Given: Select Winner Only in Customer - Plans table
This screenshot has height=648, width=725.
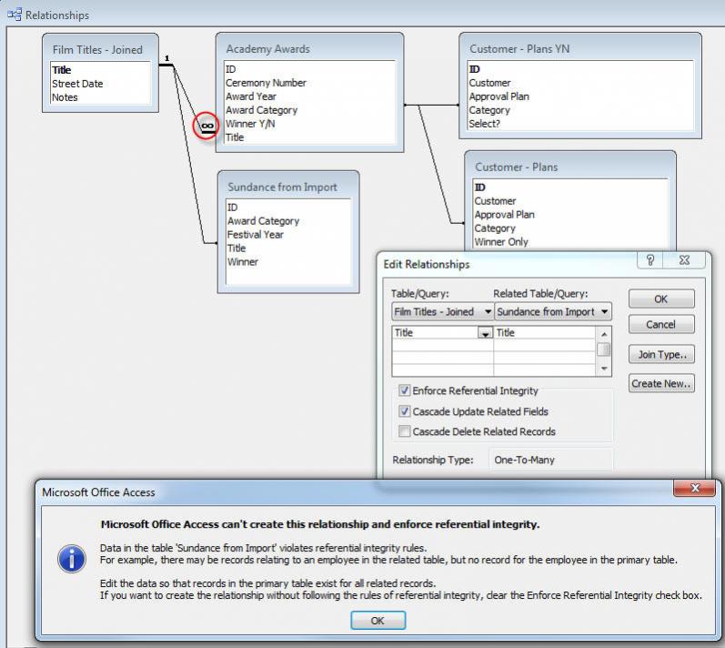Looking at the screenshot, I should click(x=501, y=242).
